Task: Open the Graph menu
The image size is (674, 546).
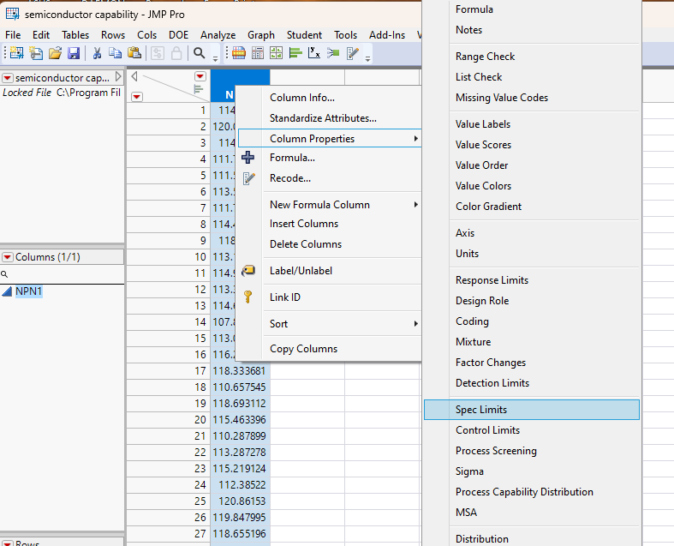Action: coord(261,35)
